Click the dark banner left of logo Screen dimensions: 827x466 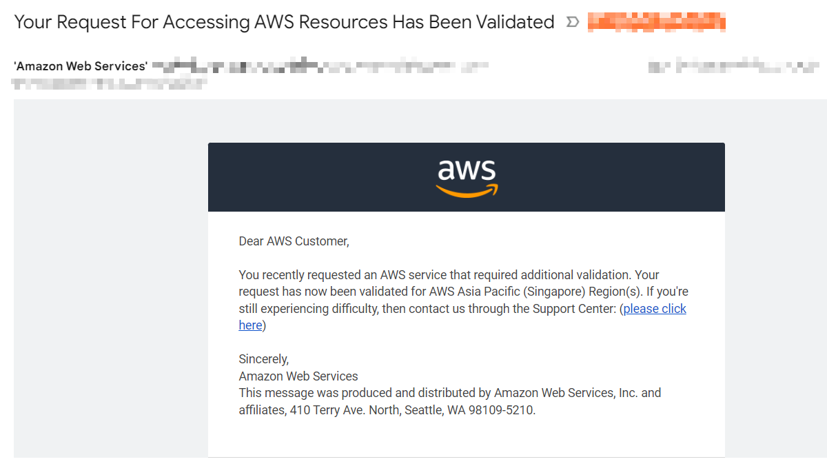click(x=310, y=177)
